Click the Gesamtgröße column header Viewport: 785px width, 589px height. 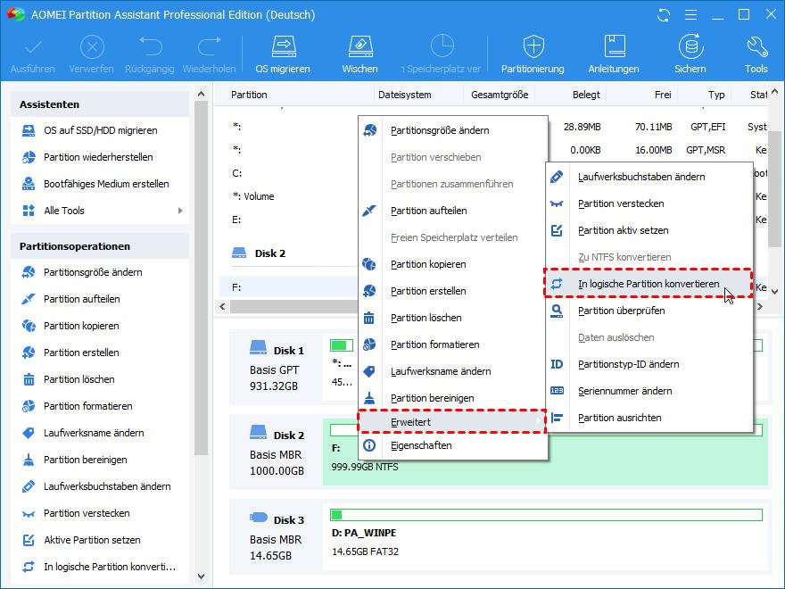tap(500, 95)
